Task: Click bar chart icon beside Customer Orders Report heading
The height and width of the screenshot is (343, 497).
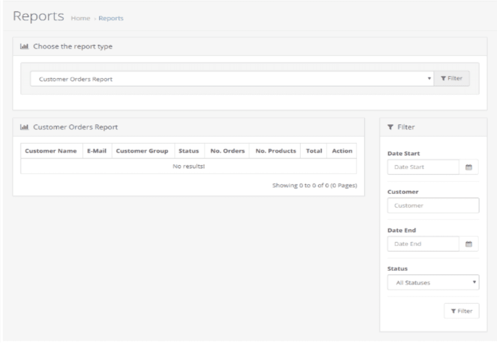Action: click(24, 127)
